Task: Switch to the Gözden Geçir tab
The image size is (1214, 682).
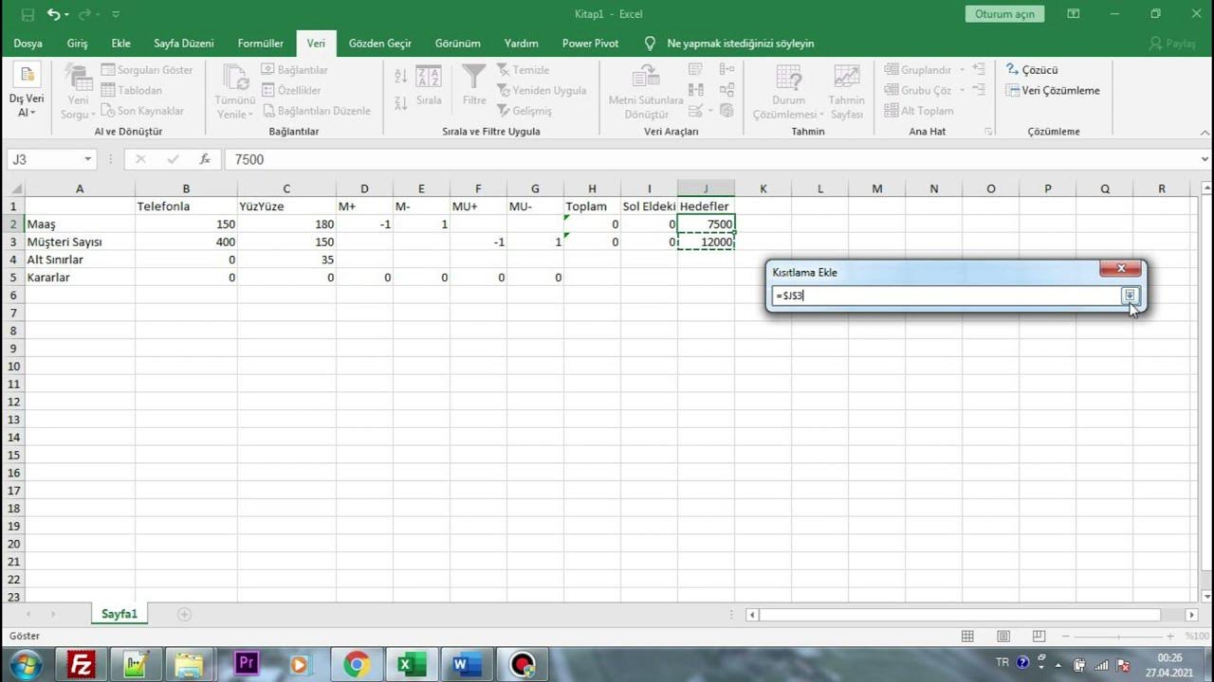Action: [x=380, y=44]
